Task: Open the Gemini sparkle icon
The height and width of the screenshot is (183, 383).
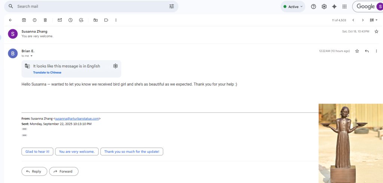Action: click(334, 7)
